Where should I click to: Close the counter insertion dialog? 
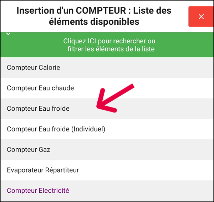coord(201,16)
